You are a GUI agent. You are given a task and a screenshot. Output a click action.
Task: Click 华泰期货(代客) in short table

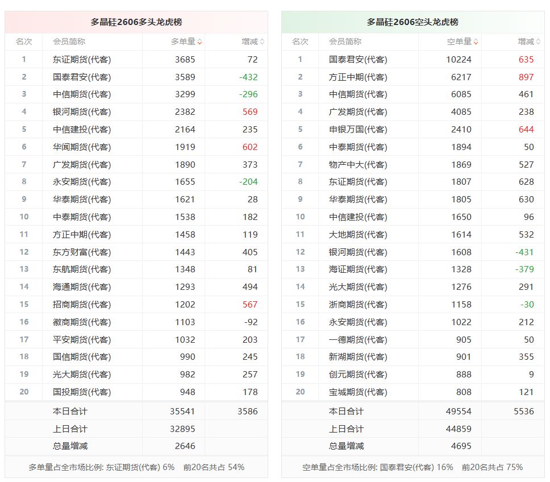[358, 200]
